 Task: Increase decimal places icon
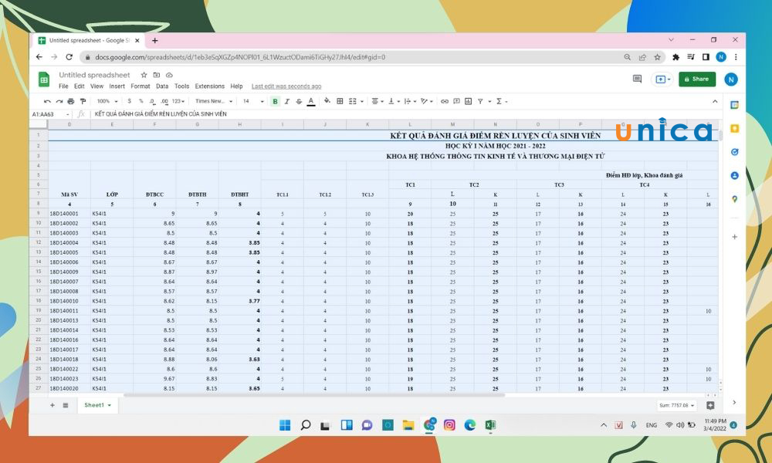click(164, 101)
